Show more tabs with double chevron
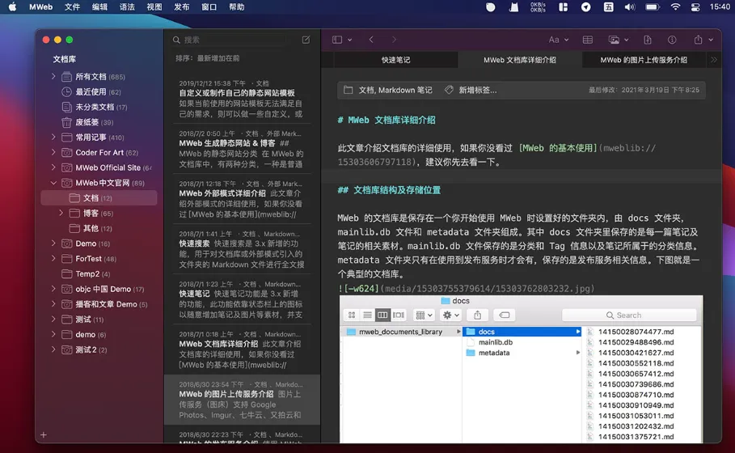 [713, 60]
